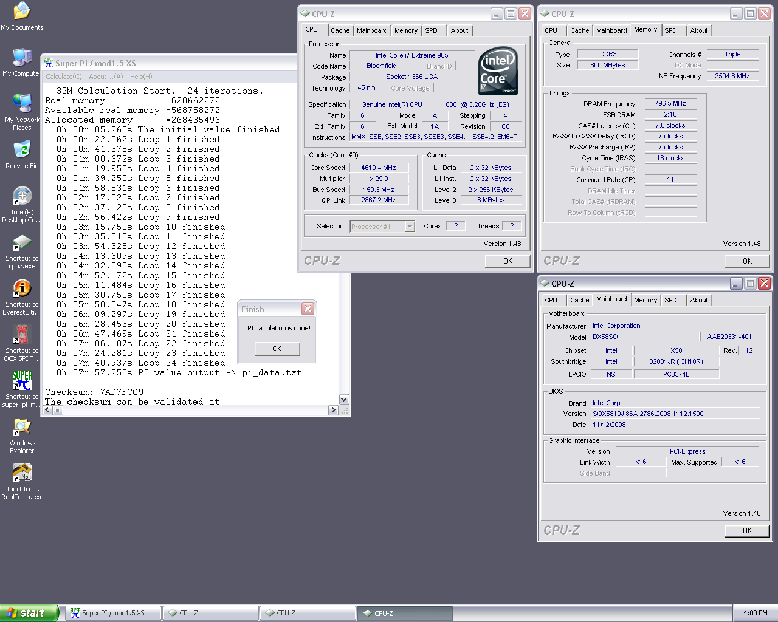Switch to Cache tab in CPU-Z CPU window
This screenshot has height=622, width=778.
(x=340, y=30)
